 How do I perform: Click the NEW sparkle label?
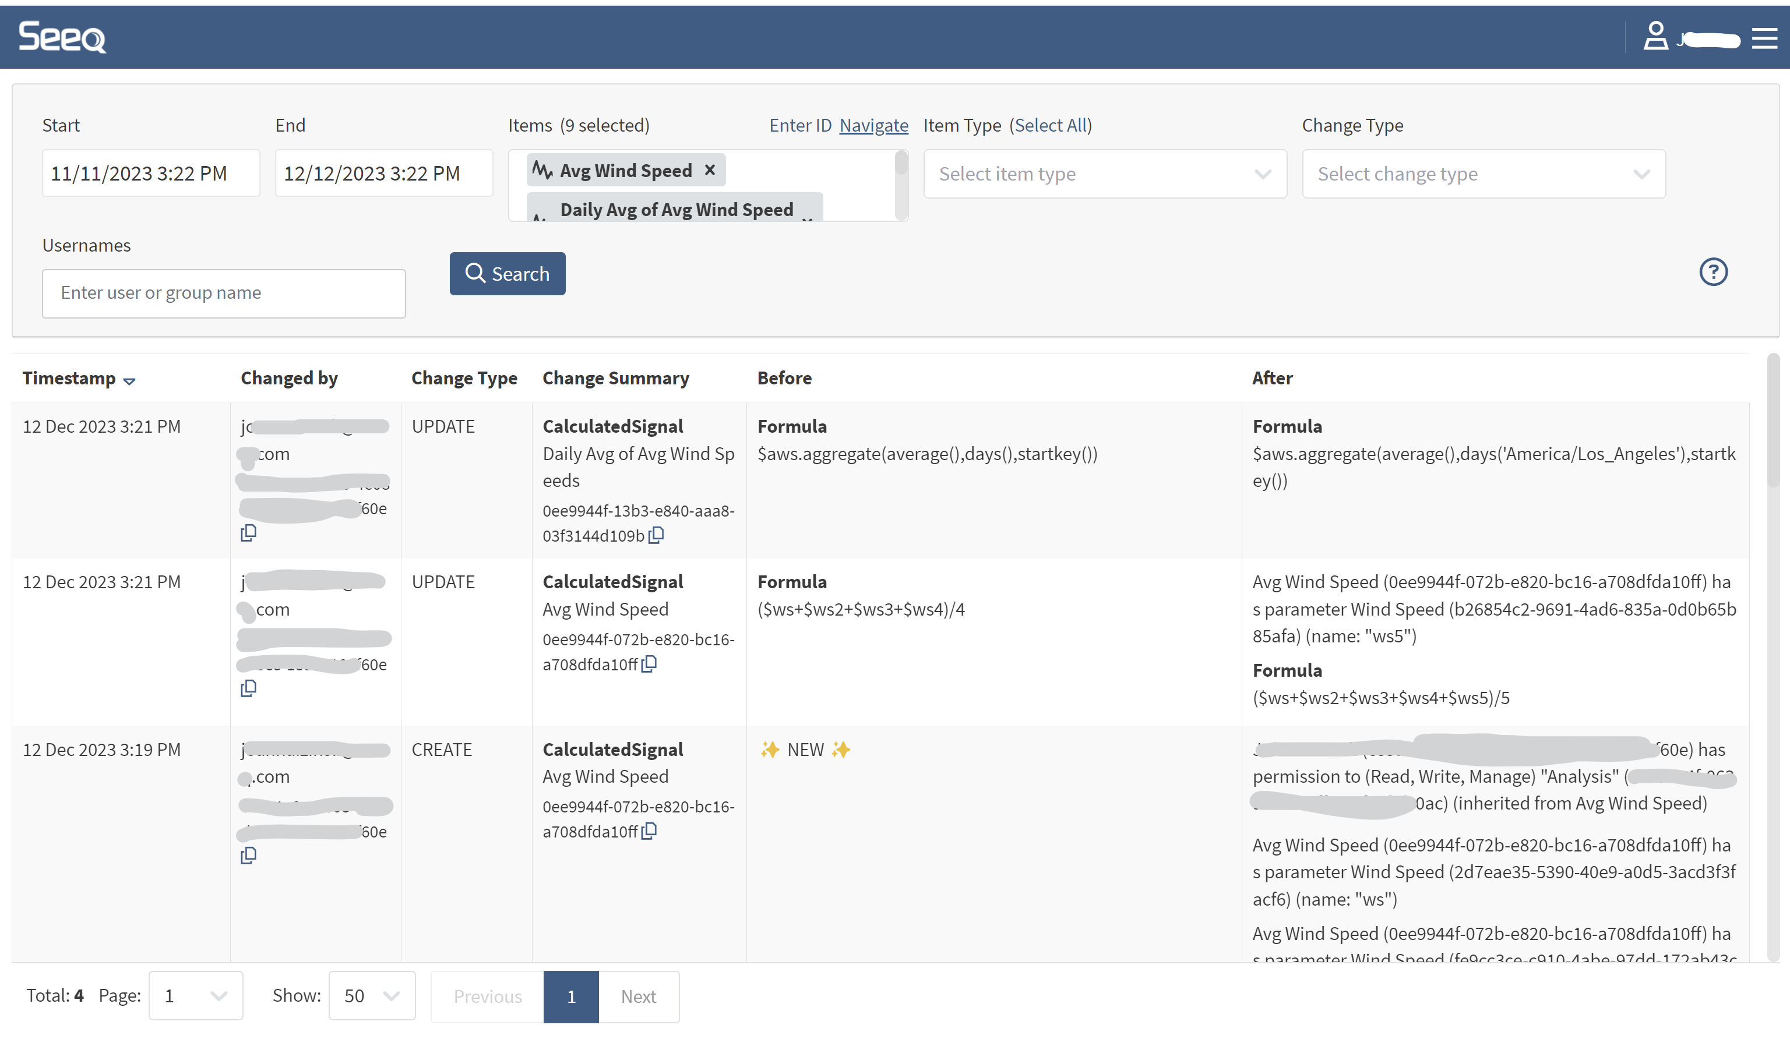tap(805, 749)
